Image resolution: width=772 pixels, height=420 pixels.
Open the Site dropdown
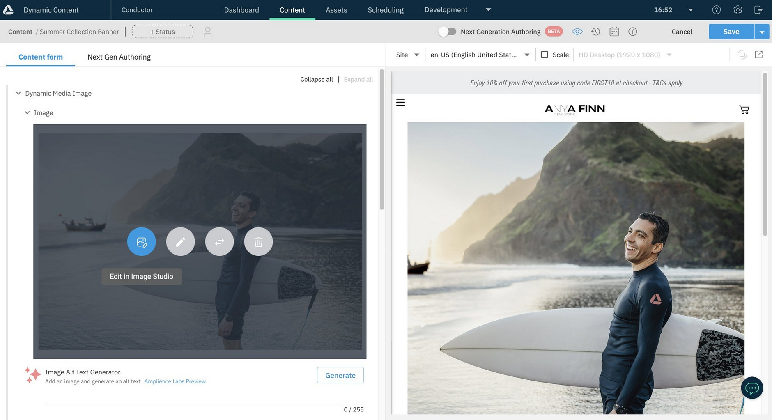(x=407, y=55)
